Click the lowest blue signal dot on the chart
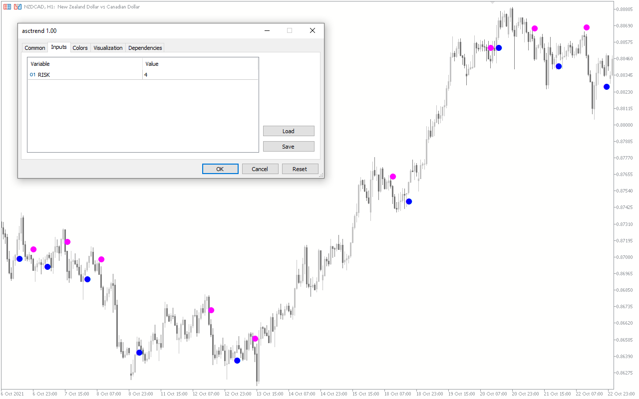Viewport: 639px width, 399px height. (237, 361)
